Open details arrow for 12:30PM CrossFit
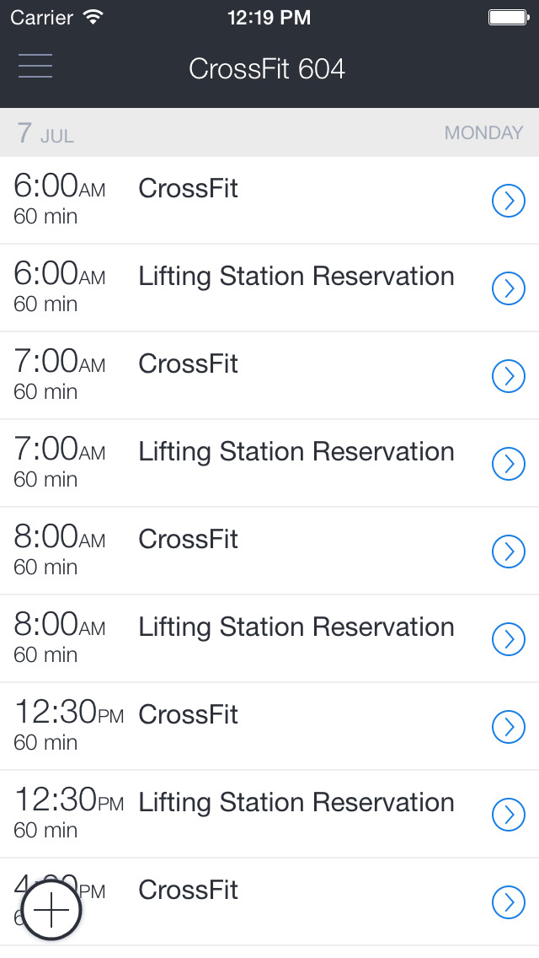539x958 pixels. click(x=508, y=727)
